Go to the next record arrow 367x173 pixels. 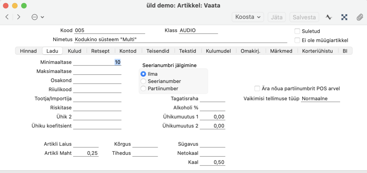click(19, 17)
